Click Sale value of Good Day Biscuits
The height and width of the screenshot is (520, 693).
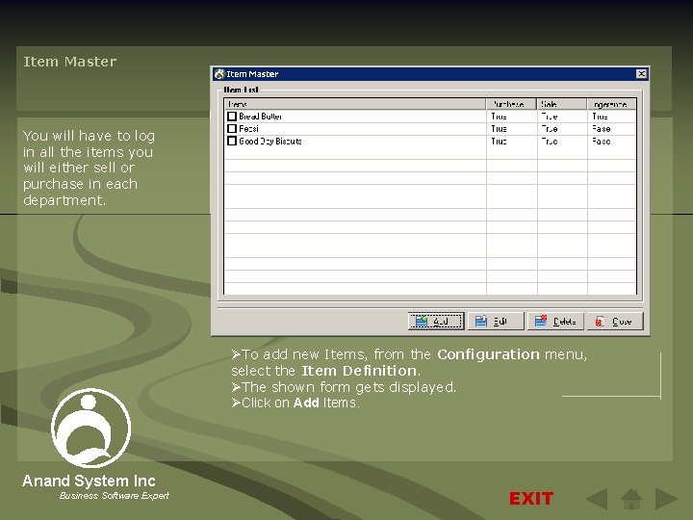coord(550,141)
